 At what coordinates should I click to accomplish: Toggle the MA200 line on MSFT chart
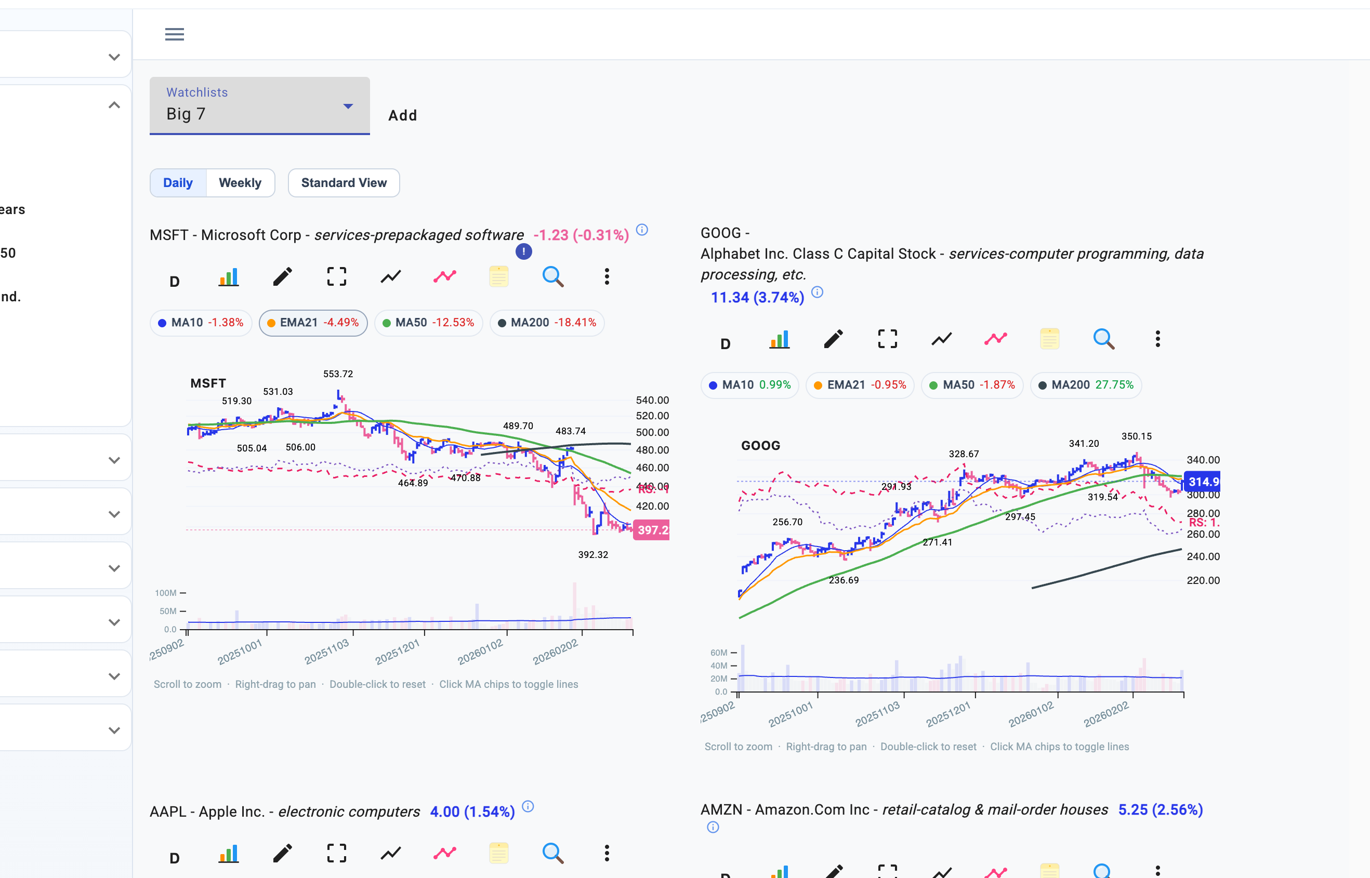click(546, 323)
